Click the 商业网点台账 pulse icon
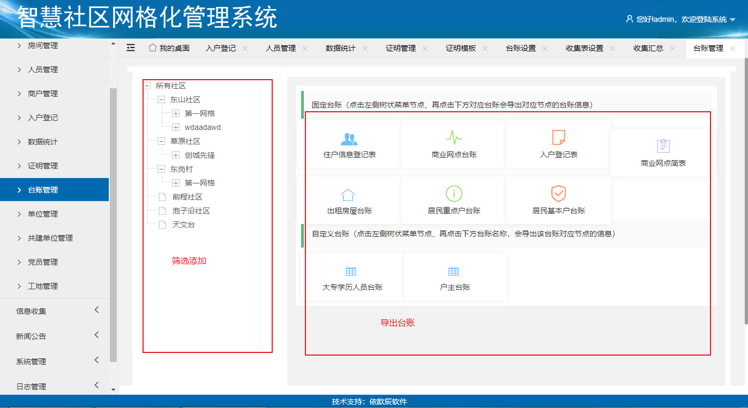The height and width of the screenshot is (408, 748). pyautogui.click(x=454, y=138)
